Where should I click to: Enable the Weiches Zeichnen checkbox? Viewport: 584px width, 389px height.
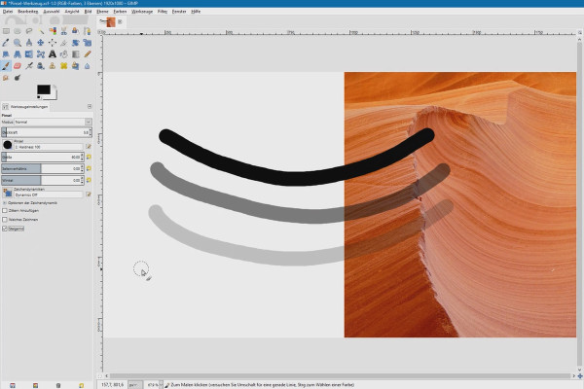(5, 219)
